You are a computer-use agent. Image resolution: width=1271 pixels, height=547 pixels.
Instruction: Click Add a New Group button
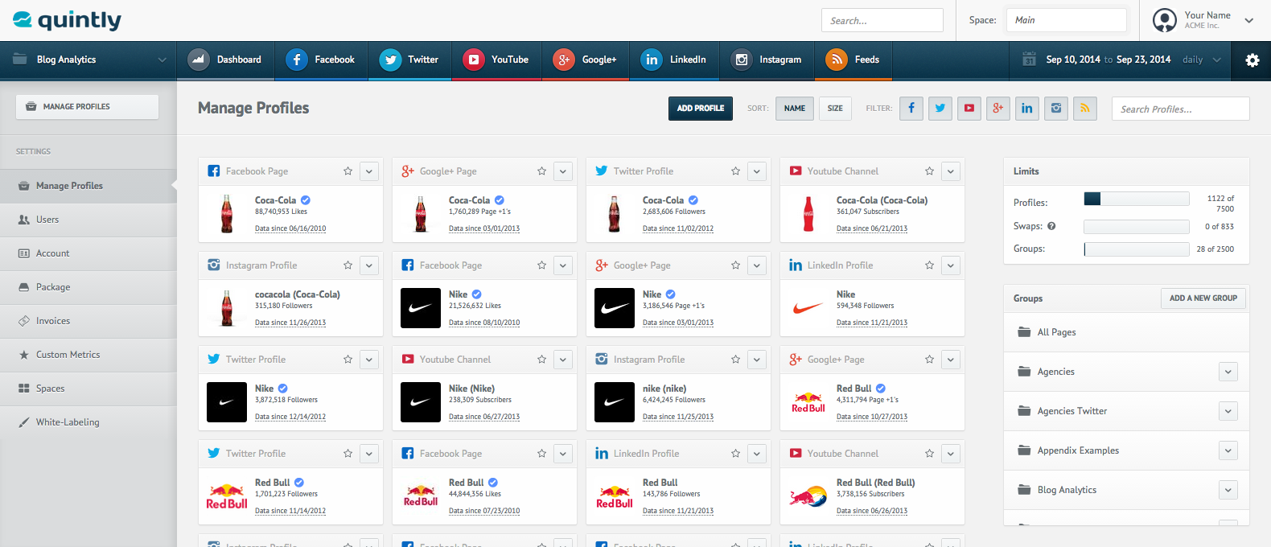coord(1203,298)
